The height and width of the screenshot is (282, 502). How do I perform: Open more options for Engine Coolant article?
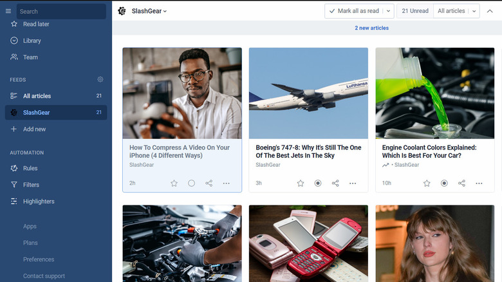(479, 183)
